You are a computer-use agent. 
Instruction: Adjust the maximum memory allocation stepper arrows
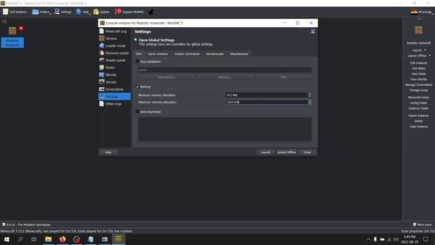point(310,102)
